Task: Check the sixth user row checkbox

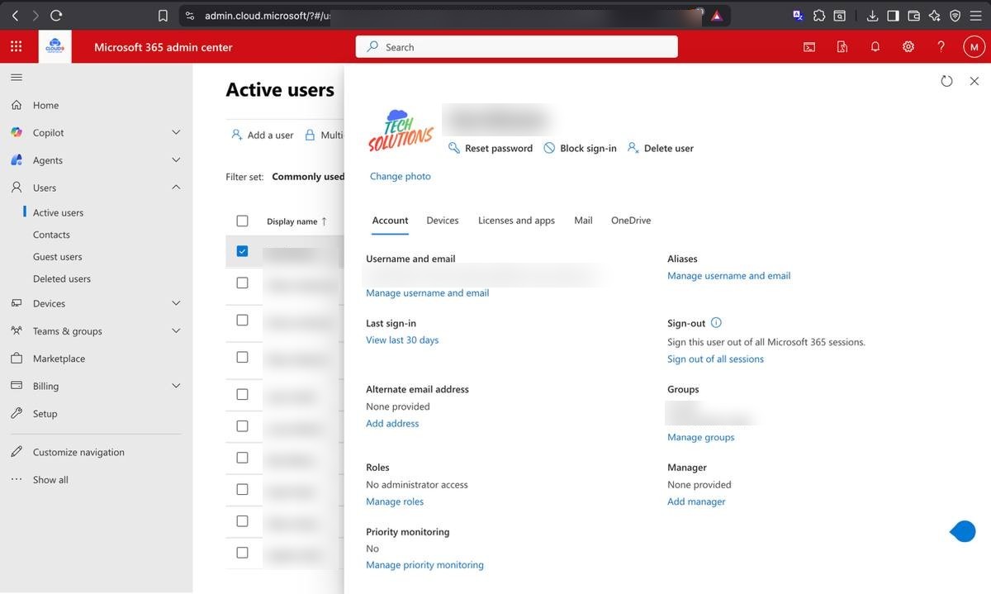Action: (x=242, y=425)
